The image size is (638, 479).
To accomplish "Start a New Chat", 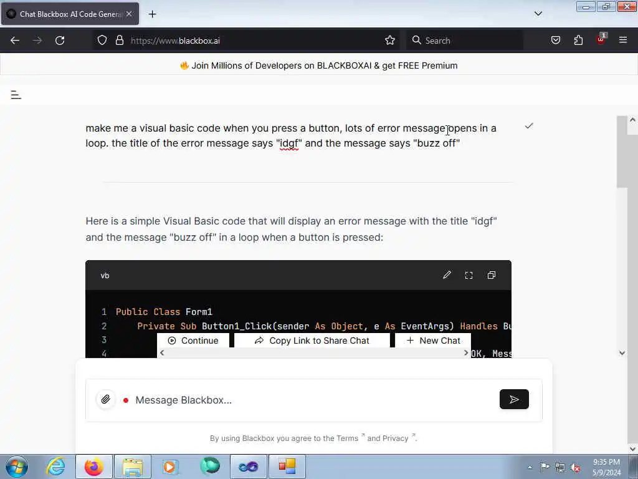I will click(434, 341).
